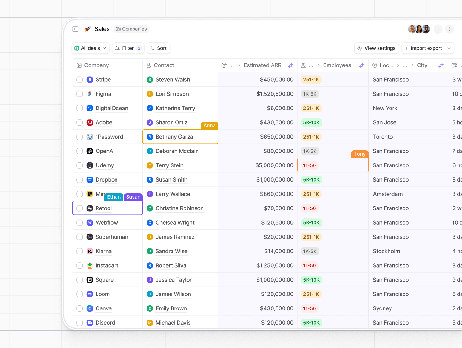Open the Filter options with 2 active
Viewport: 462px width, 348px height.
[x=128, y=48]
